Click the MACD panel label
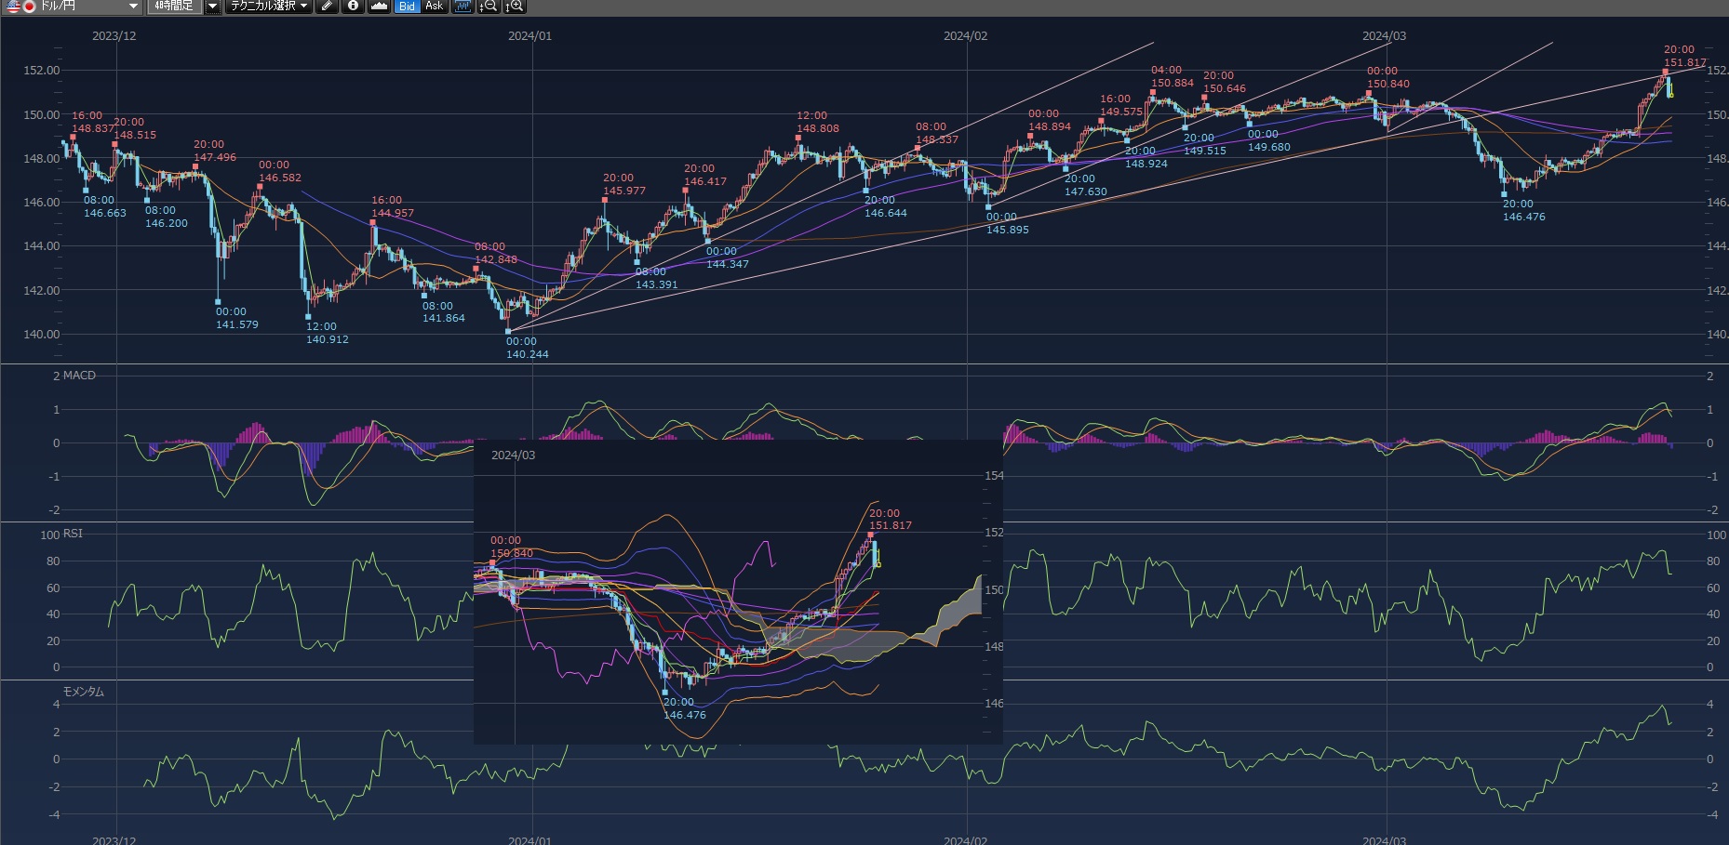The width and height of the screenshot is (1729, 845). [x=79, y=376]
